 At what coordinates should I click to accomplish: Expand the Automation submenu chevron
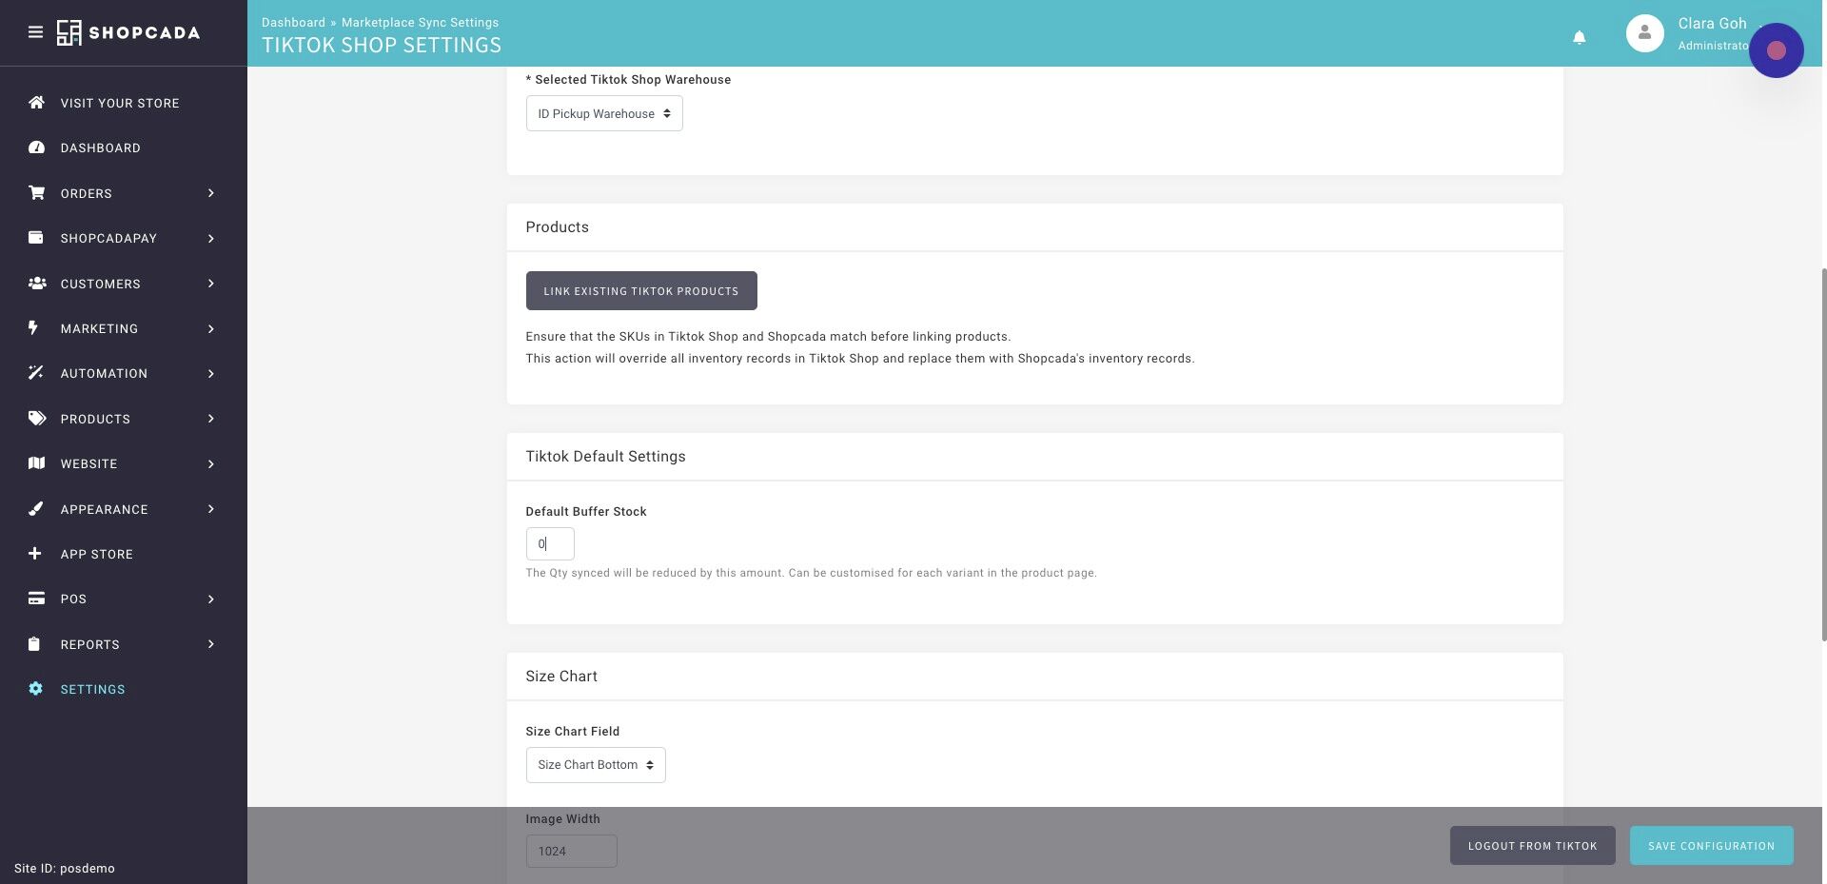pyautogui.click(x=211, y=373)
